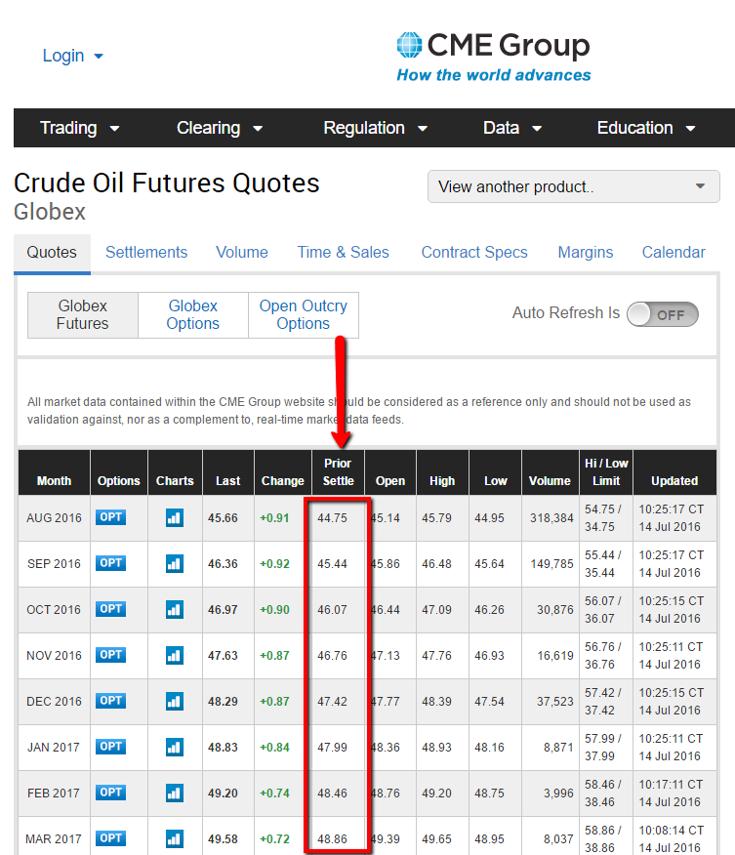The image size is (735, 855).
Task: Click OPT badge for SEP 2016
Action: (110, 563)
